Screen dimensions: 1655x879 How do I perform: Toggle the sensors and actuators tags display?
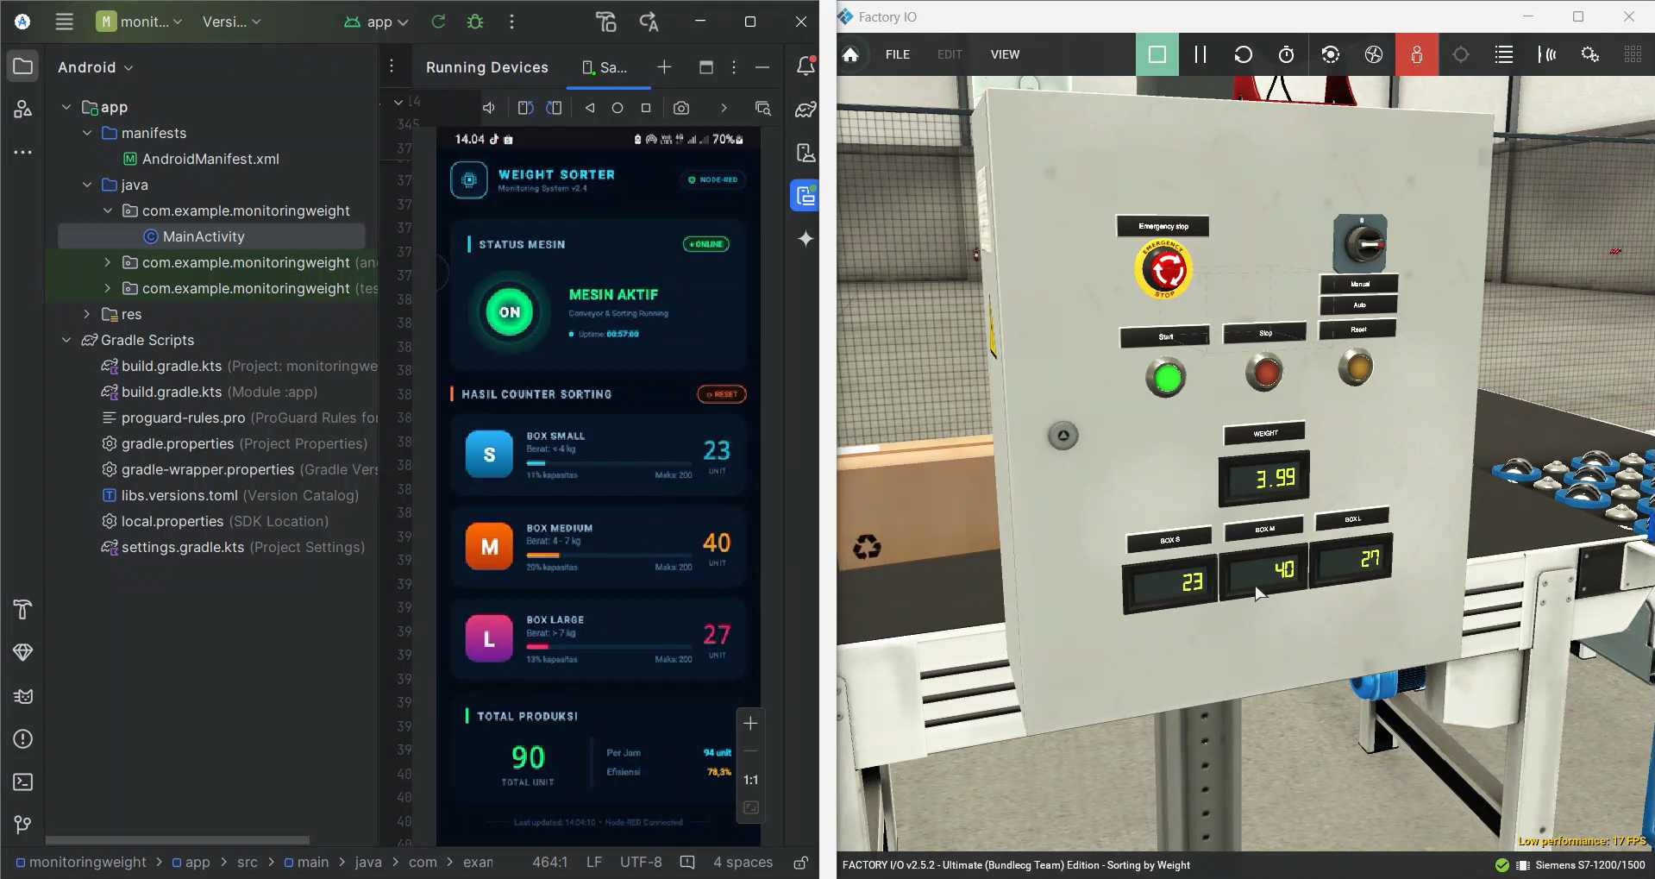pyautogui.click(x=1547, y=54)
